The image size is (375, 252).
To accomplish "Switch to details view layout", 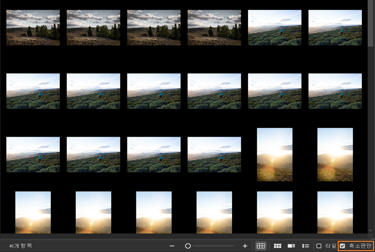I will pos(291,246).
